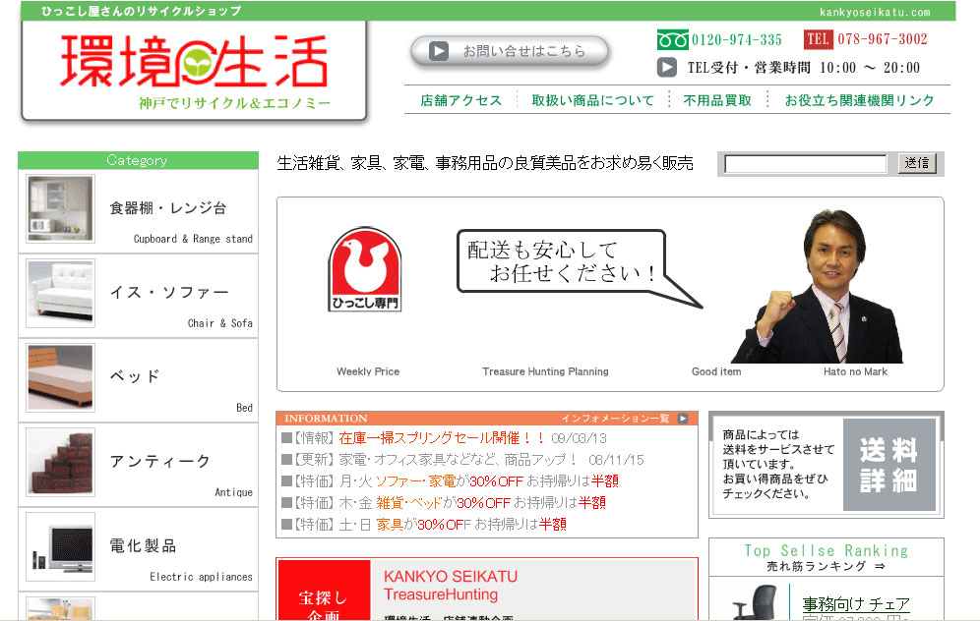Select the 電化製品 television thumbnail
Viewport: 980px width, 621px height.
click(61, 546)
